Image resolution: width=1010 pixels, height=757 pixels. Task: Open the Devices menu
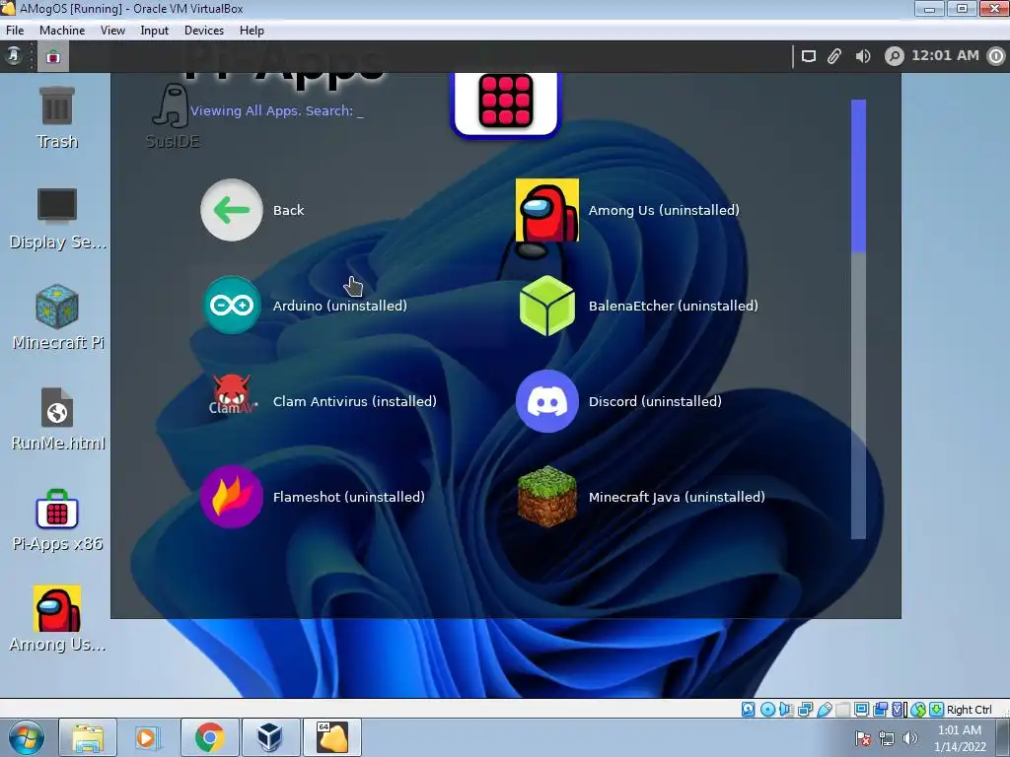[x=204, y=31]
